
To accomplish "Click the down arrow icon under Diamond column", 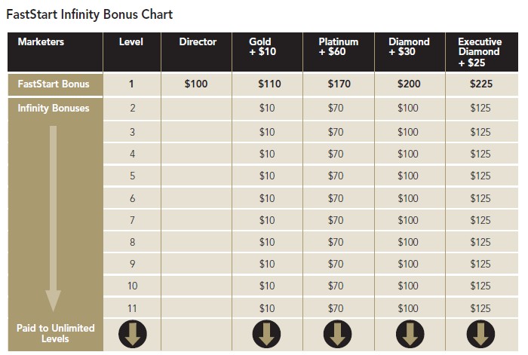I will pyautogui.click(x=410, y=334).
